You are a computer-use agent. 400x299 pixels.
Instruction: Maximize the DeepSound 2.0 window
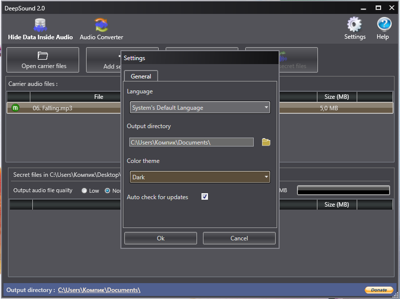pyautogui.click(x=378, y=8)
